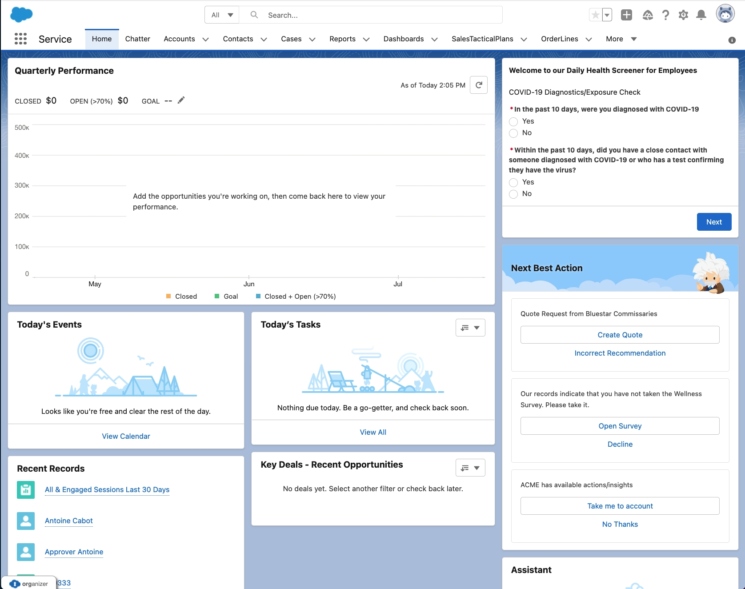Go to the Home tab
745x589 pixels.
[102, 39]
